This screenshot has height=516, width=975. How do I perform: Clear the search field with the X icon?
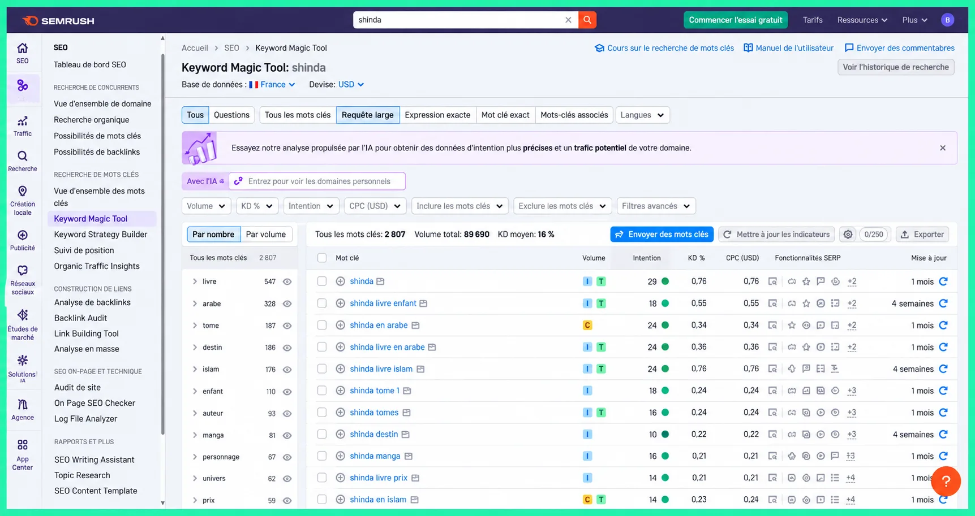(568, 20)
